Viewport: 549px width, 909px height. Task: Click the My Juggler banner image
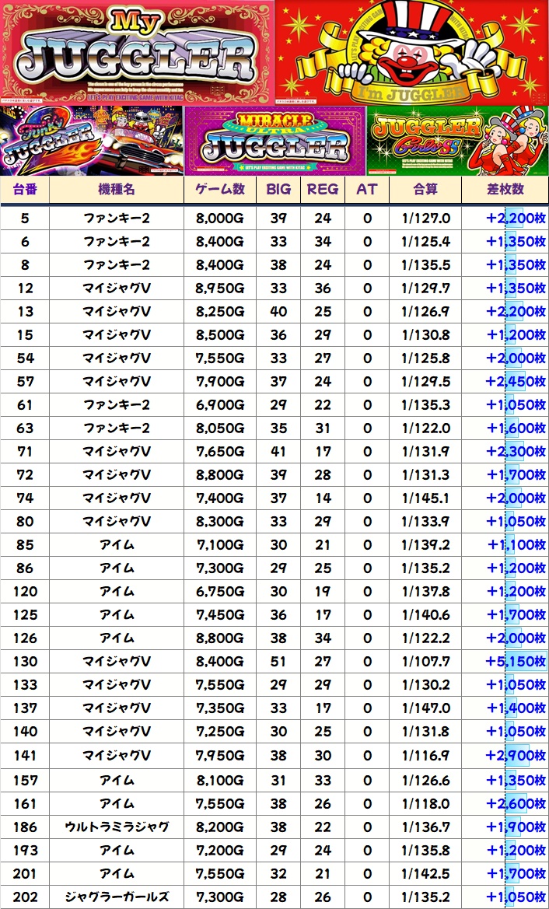coord(137,52)
